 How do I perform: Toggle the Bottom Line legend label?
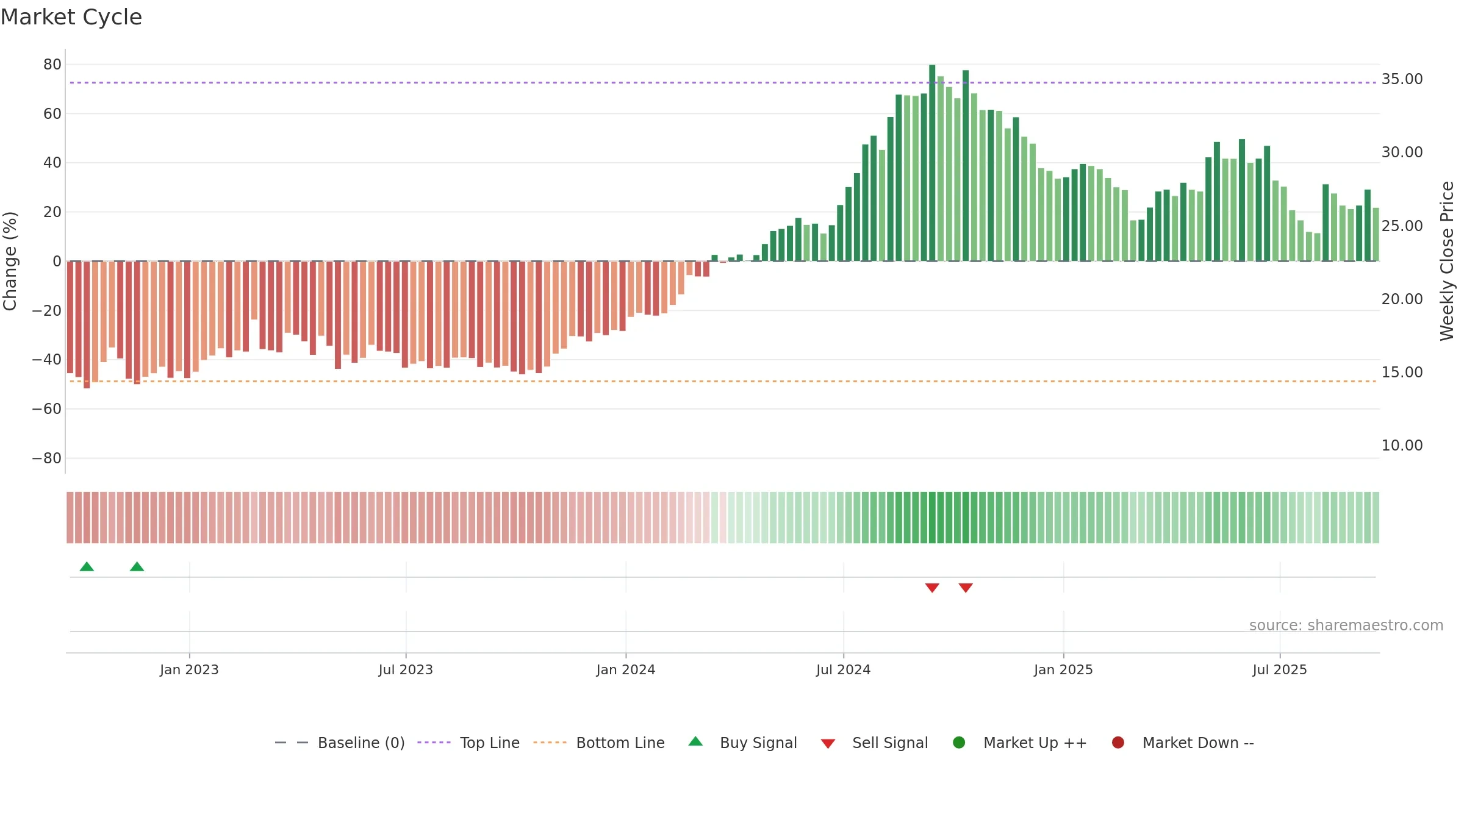[620, 743]
